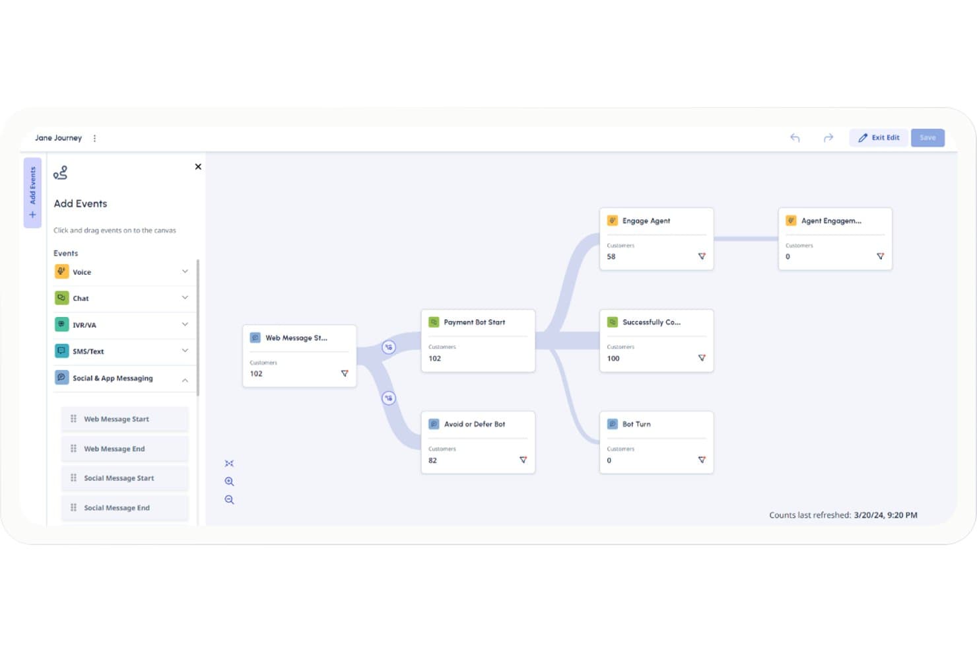Expand the SMS/Text events category
The height and width of the screenshot is (652, 977).
pos(185,351)
